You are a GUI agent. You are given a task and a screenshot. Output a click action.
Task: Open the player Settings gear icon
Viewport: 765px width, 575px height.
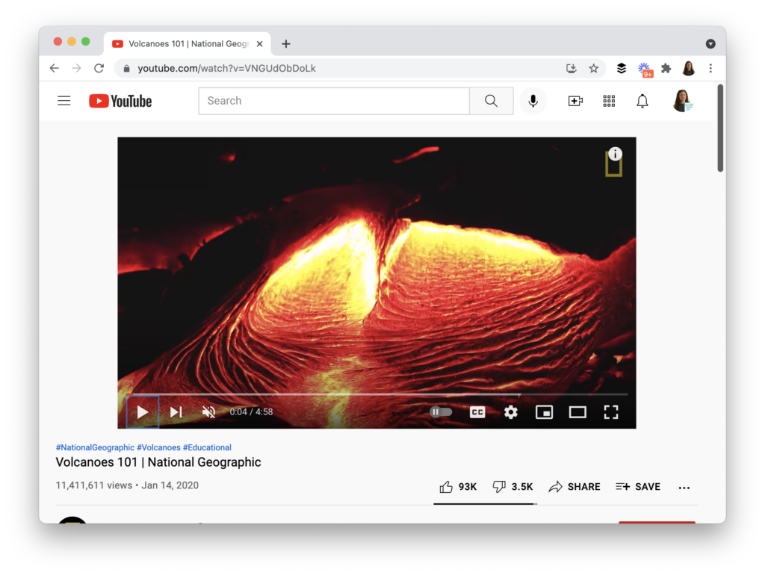tap(510, 411)
